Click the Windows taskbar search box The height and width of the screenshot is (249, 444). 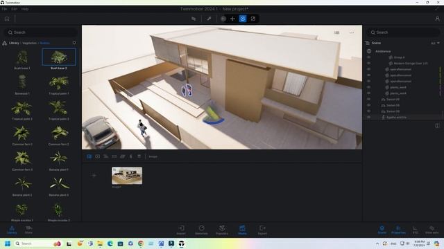[x=38, y=243]
